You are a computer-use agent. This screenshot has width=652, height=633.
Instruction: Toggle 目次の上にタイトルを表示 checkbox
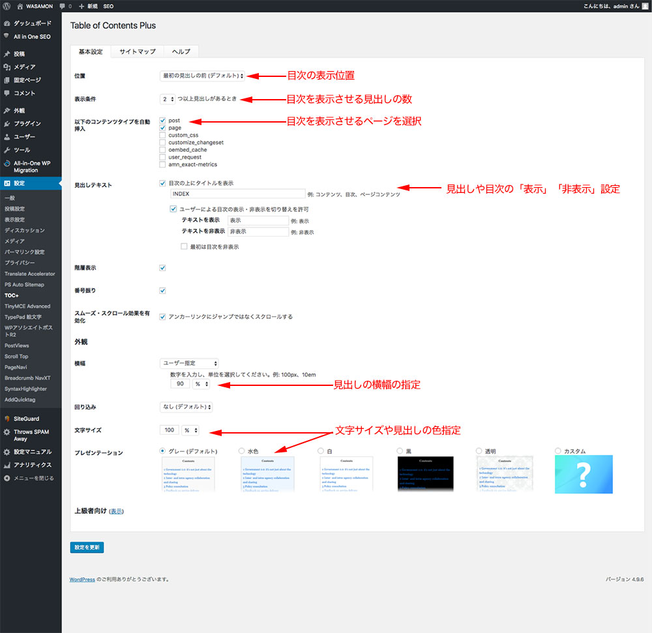click(162, 183)
